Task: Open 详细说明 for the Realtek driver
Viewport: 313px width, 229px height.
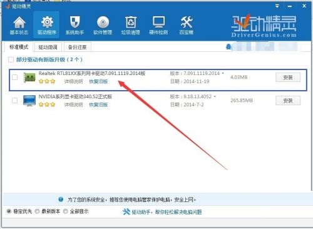Action: click(73, 81)
